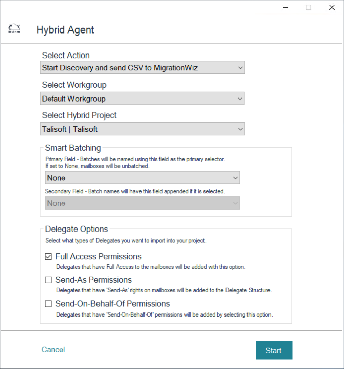Click the Secondary Field None dropdown
Image resolution: width=344 pixels, height=369 pixels.
tap(142, 203)
